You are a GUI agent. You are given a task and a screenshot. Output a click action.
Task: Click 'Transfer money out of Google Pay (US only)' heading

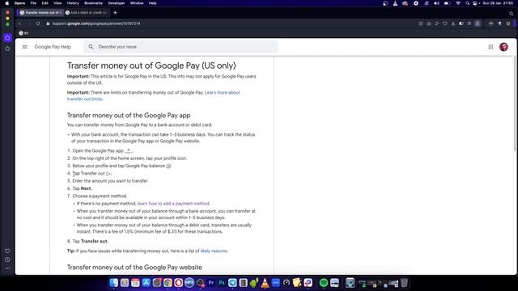pyautogui.click(x=151, y=65)
